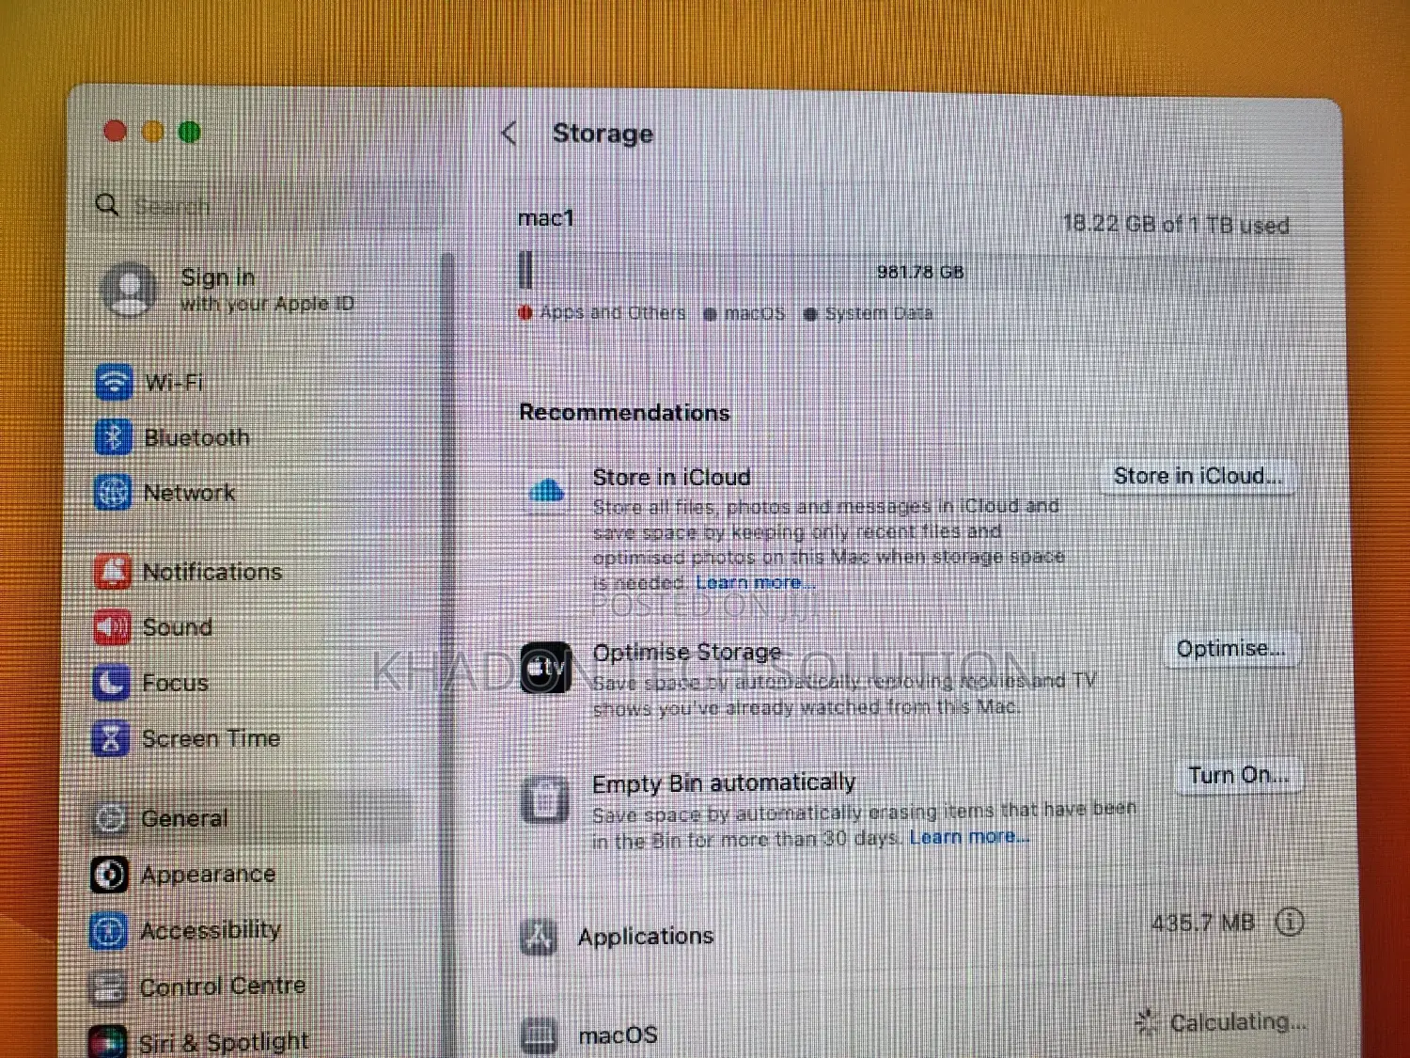Click the Screen Time hourglass icon

pyautogui.click(x=111, y=738)
